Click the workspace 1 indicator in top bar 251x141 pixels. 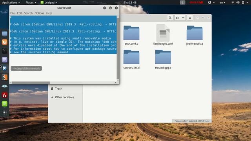(183, 2)
